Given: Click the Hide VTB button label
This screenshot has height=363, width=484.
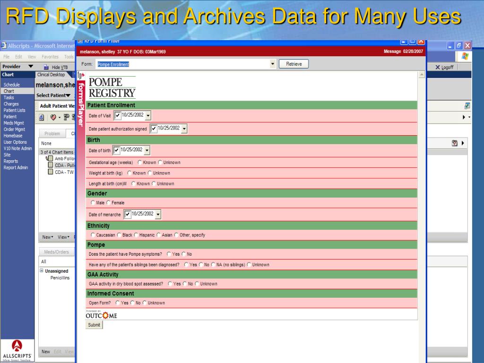Looking at the screenshot, I should click(60, 67).
